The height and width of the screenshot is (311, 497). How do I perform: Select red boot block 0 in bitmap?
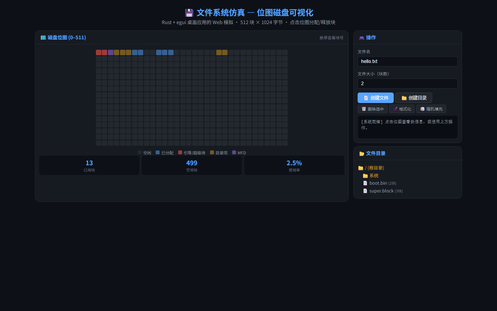click(x=99, y=52)
